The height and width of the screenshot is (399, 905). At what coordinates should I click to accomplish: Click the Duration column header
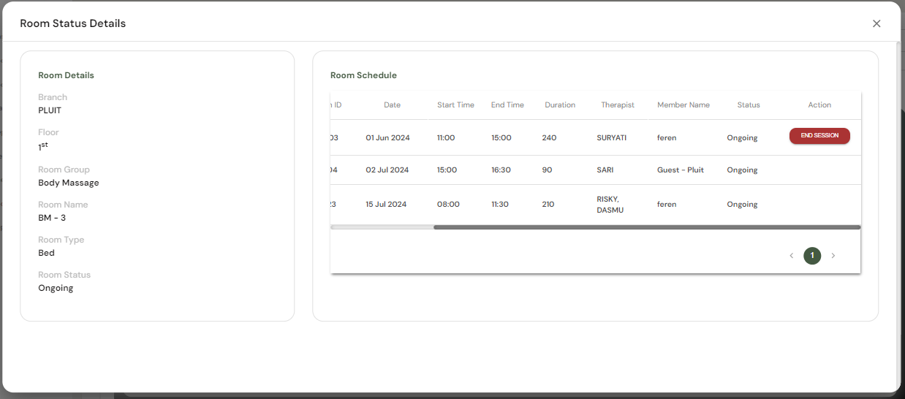coord(560,105)
